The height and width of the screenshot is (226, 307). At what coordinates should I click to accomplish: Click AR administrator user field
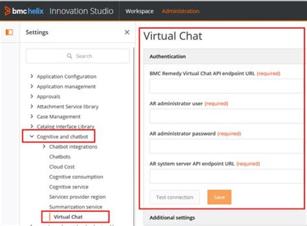226,116
